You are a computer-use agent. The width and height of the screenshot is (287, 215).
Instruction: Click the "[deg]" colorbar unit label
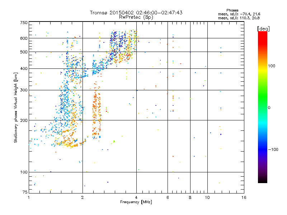pos(263,29)
